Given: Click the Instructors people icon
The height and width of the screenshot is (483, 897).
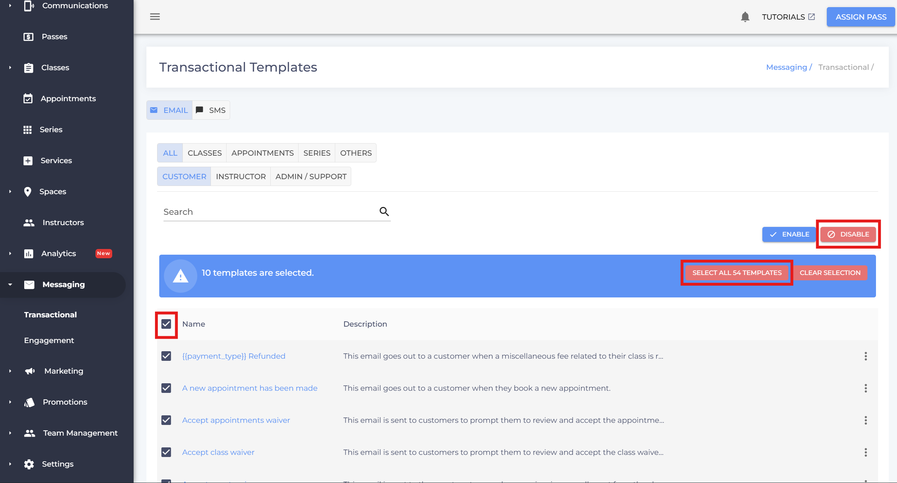Looking at the screenshot, I should [28, 223].
